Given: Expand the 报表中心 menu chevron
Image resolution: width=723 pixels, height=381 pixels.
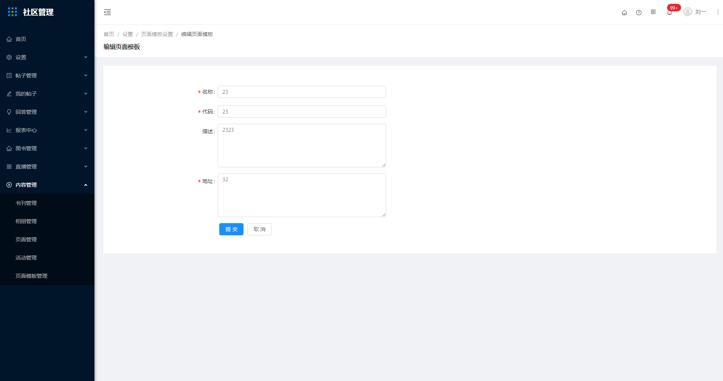Looking at the screenshot, I should (86, 130).
